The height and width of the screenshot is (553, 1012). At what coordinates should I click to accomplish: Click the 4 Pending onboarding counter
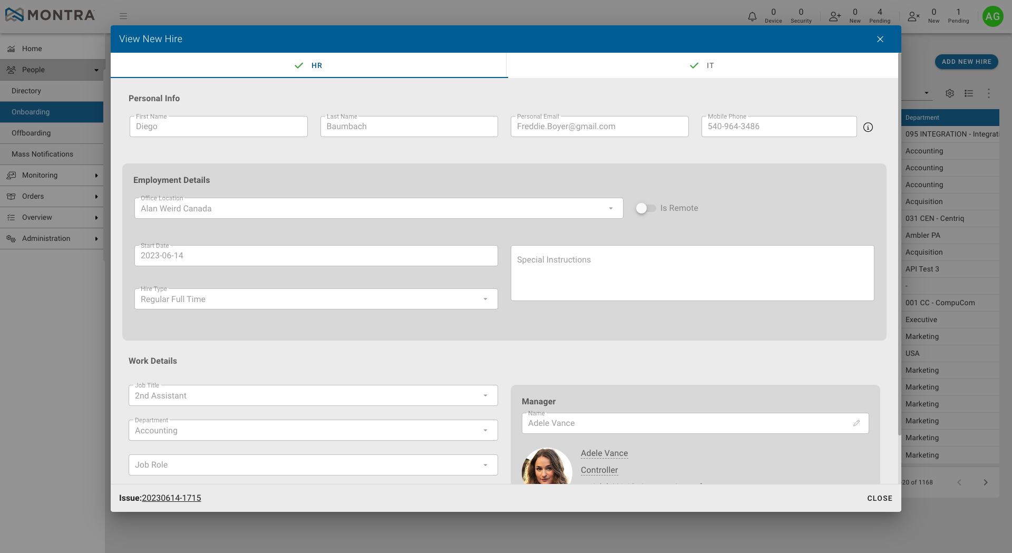click(880, 16)
